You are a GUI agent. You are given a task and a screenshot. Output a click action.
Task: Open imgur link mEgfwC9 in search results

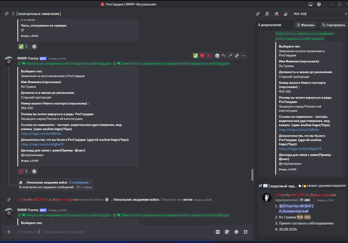coord(300,149)
